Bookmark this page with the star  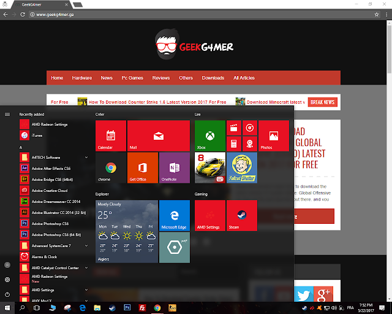377,15
